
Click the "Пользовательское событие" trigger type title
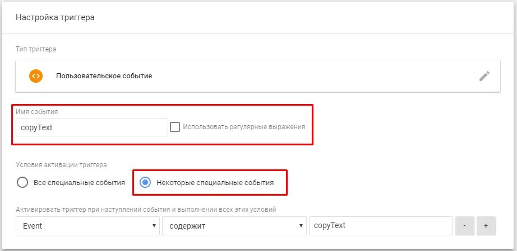pyautogui.click(x=104, y=75)
